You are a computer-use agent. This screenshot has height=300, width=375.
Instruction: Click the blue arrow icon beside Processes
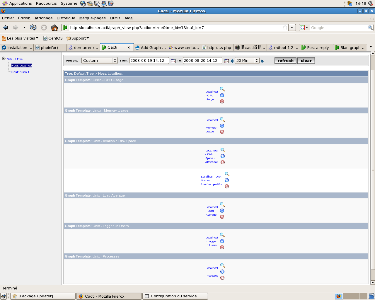[222, 272]
